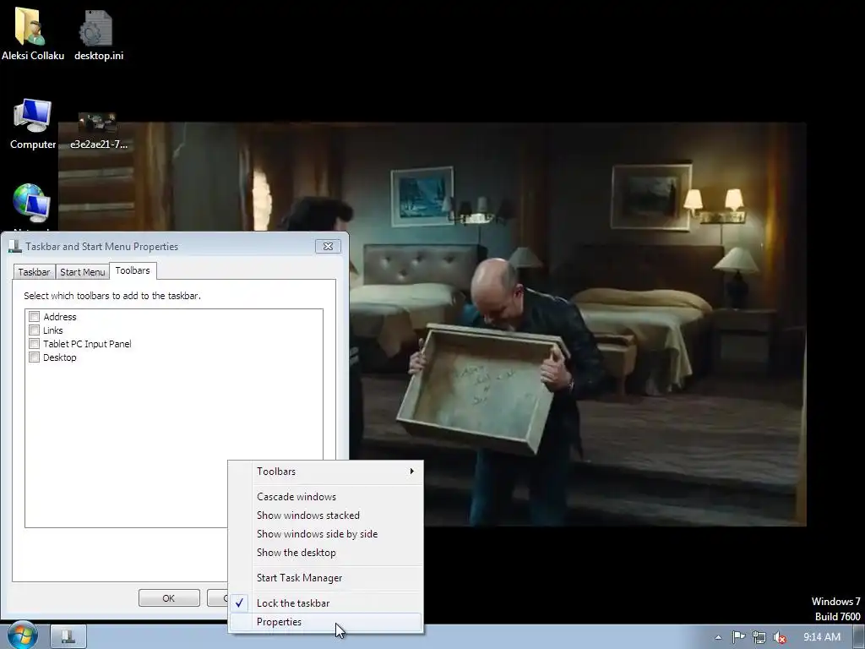Check the Tablet PC Input Panel box
865x649 pixels.
[34, 344]
